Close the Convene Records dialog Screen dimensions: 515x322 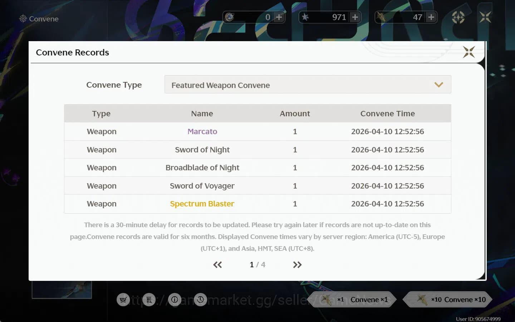[x=469, y=52]
